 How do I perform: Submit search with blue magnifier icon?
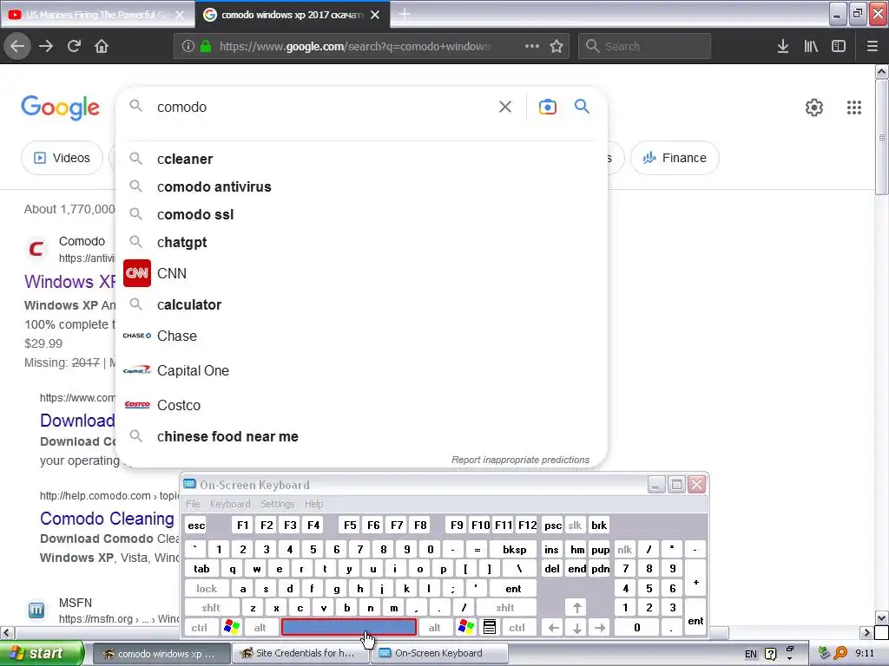click(x=583, y=107)
